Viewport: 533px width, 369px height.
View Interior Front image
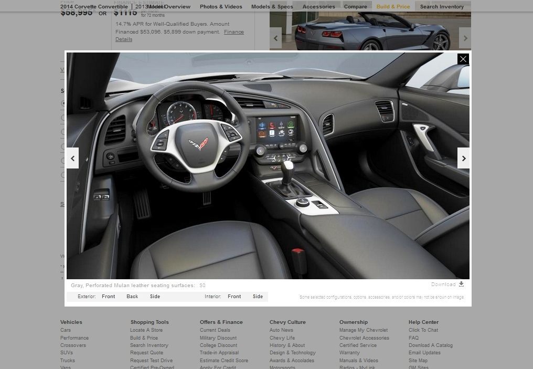click(x=234, y=297)
